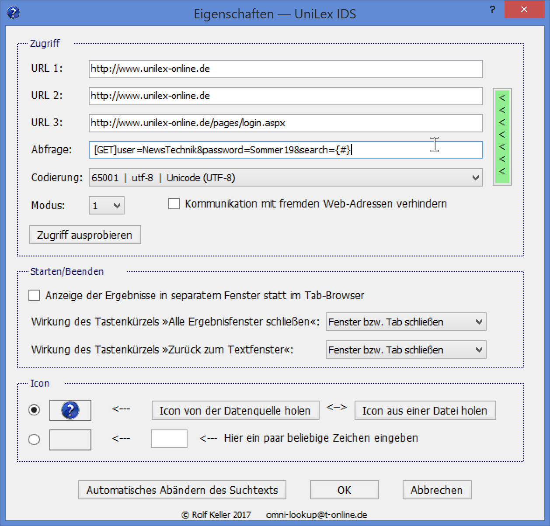The width and height of the screenshot is (550, 526).
Task: Click the omni-lookup@t-online.de email text
Action: pos(317,515)
